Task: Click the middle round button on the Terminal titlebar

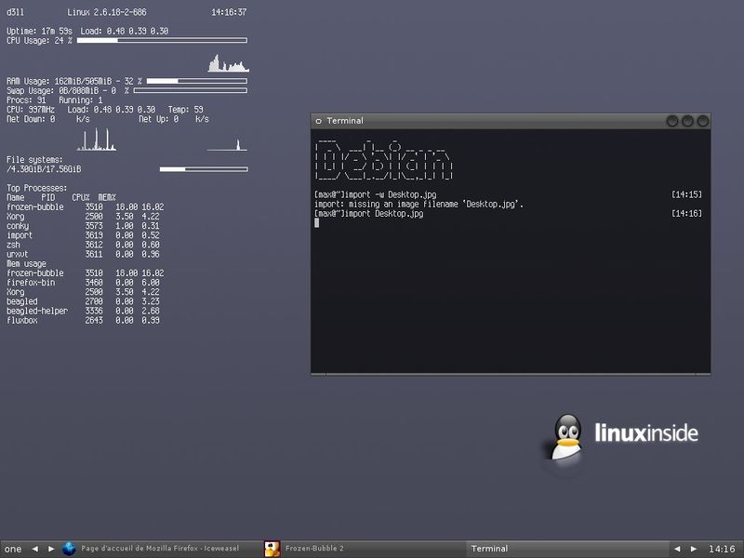Action: 688,121
